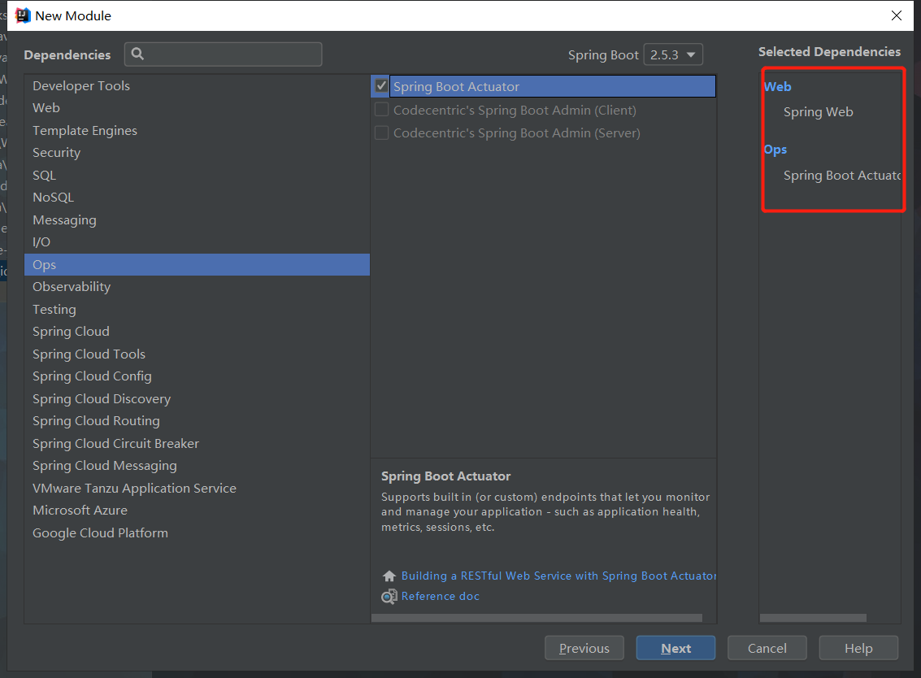Check Codecentric's Spring Boot Admin (Server)
This screenshot has width=921, height=678.
[381, 133]
